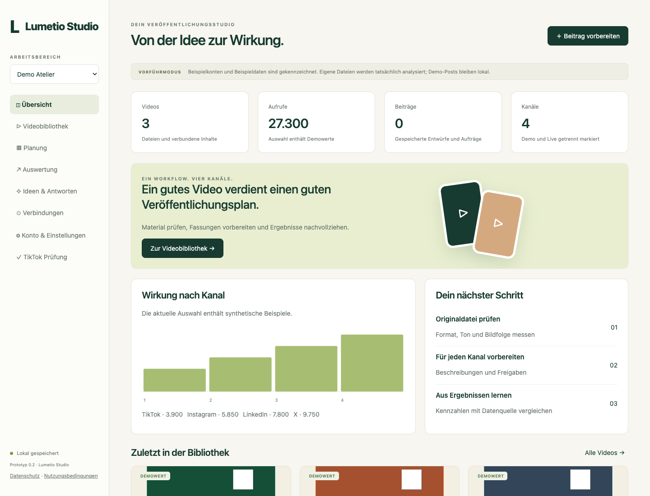Click the 'Zuletzt in der Bibliothek' heading

point(180,453)
